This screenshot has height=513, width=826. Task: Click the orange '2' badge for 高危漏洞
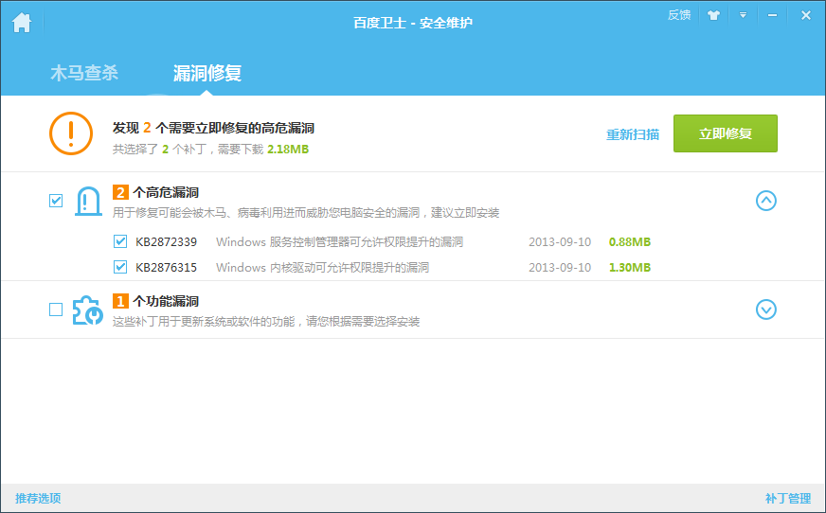point(120,192)
